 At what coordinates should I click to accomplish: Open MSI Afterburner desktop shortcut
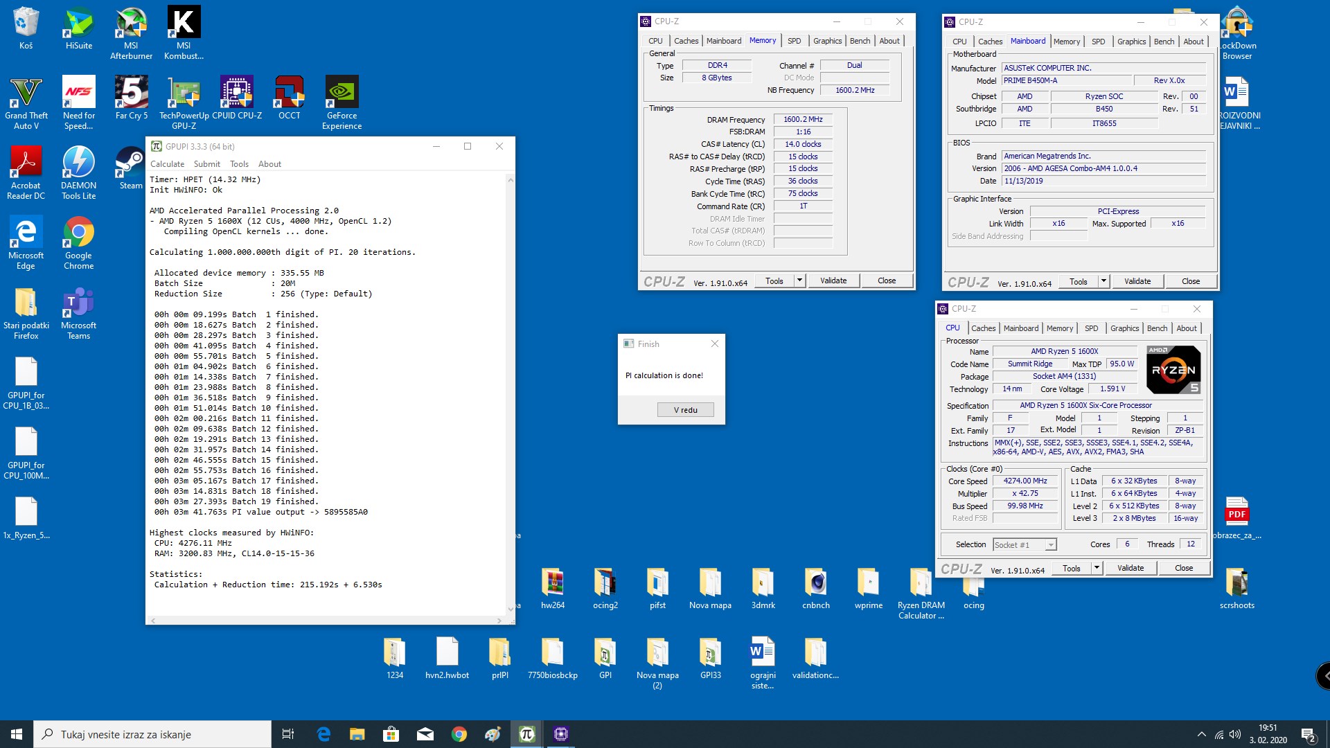click(x=131, y=33)
